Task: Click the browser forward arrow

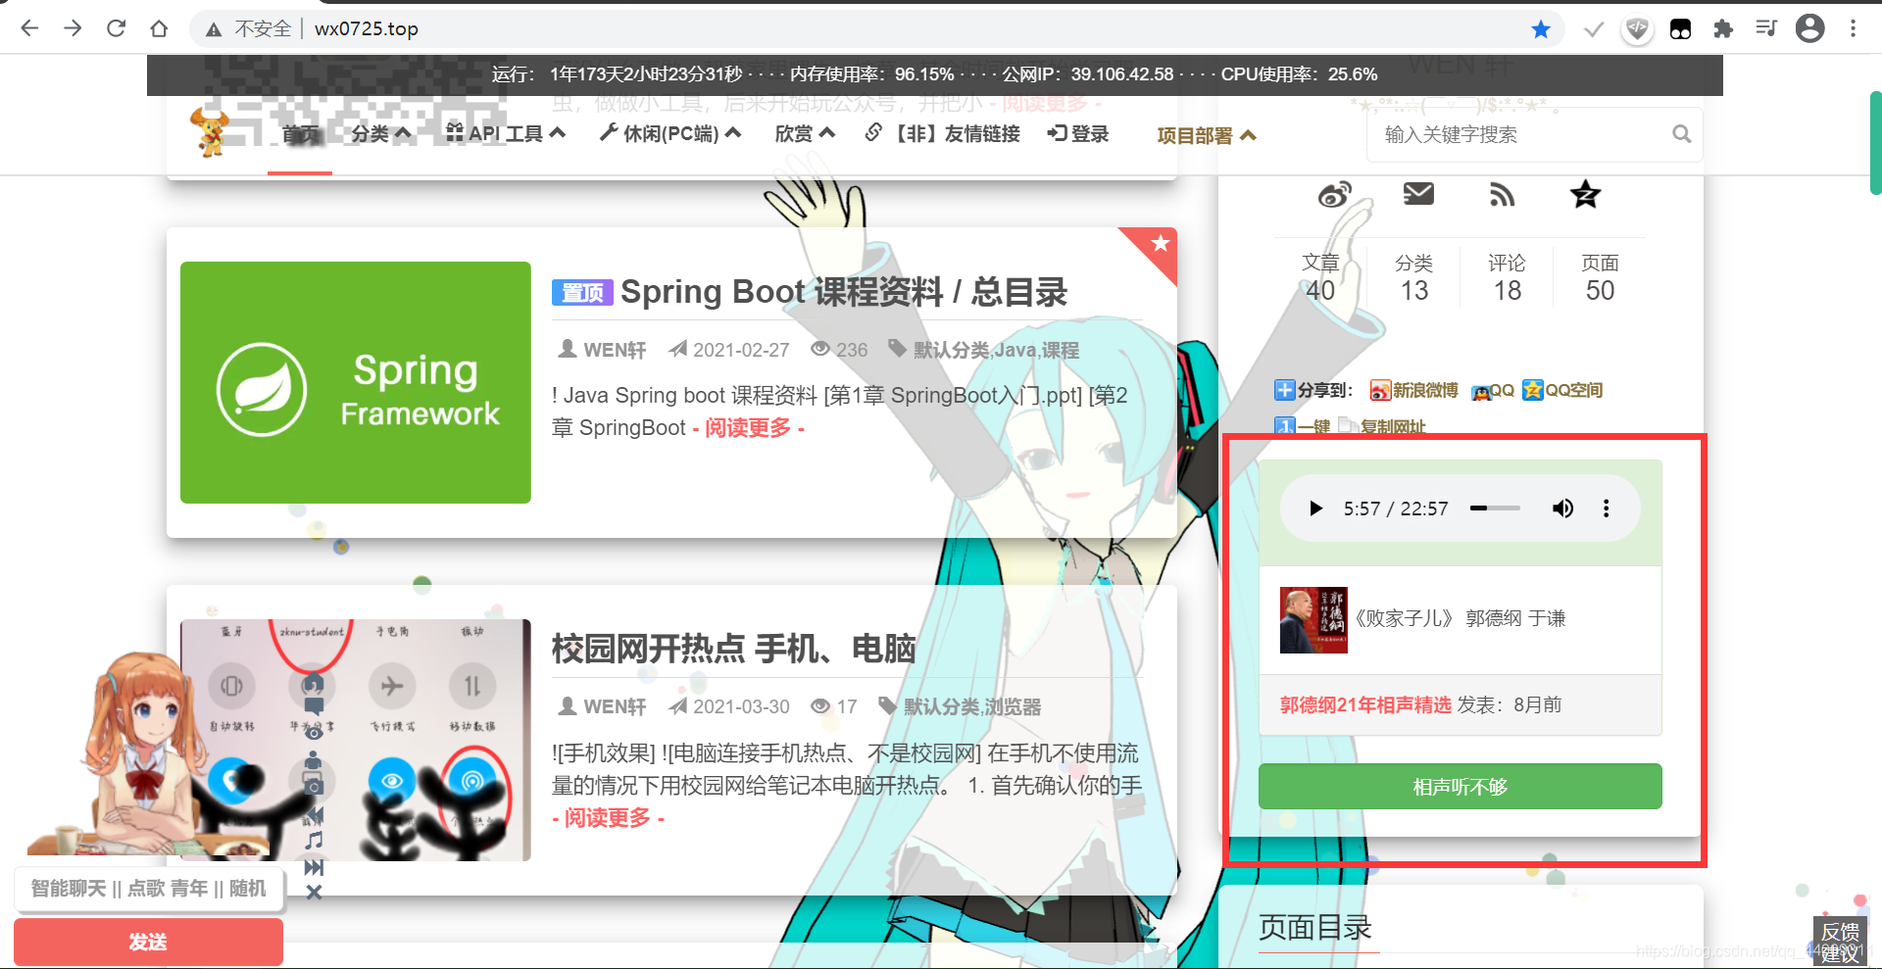Action: click(73, 28)
